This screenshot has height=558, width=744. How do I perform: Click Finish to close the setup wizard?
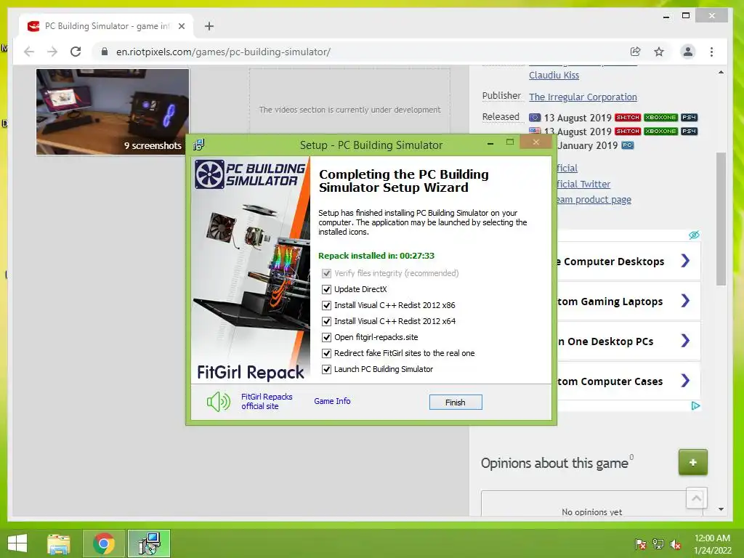[x=456, y=403]
